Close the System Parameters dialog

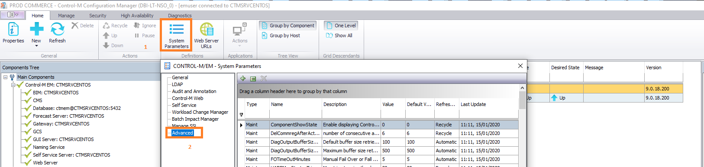click(520, 66)
